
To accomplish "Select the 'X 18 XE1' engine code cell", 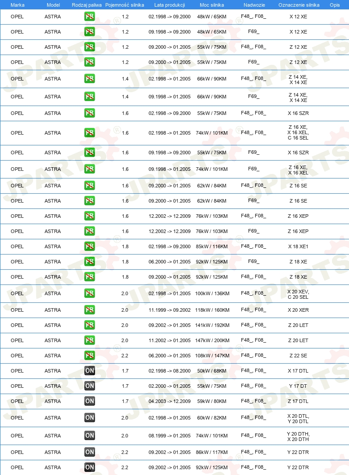I will coord(298,246).
